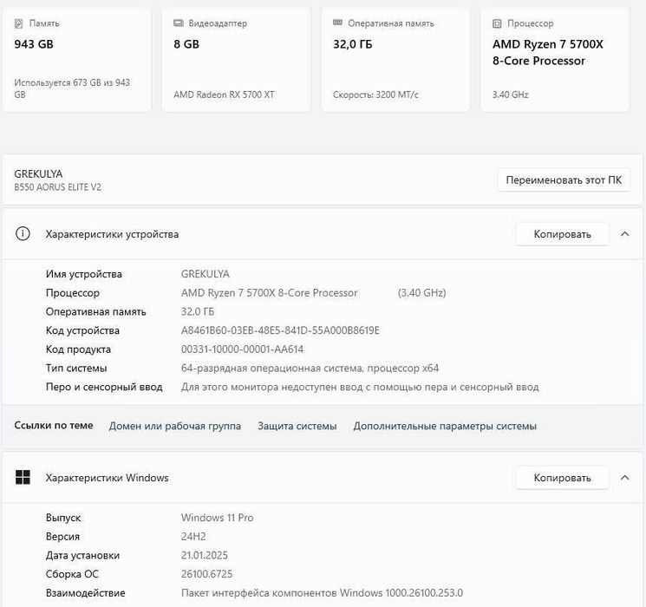Screen dimensions: 646x607
Task: Click Переименовать этот ПК button
Action: pos(564,180)
